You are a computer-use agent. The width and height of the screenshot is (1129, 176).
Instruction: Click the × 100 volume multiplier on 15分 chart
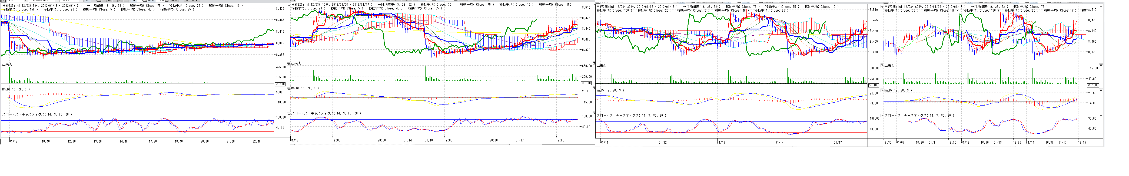pos(586,83)
